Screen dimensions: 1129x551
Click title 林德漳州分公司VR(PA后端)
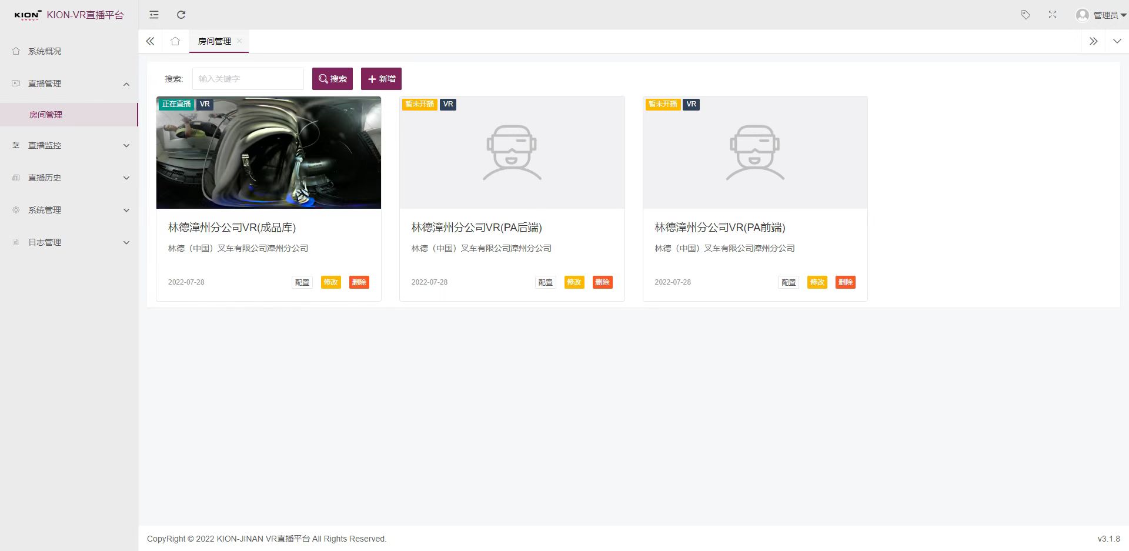click(x=477, y=228)
